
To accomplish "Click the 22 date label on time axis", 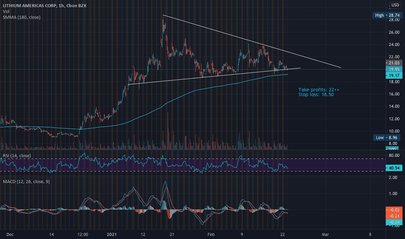I will [x=282, y=235].
